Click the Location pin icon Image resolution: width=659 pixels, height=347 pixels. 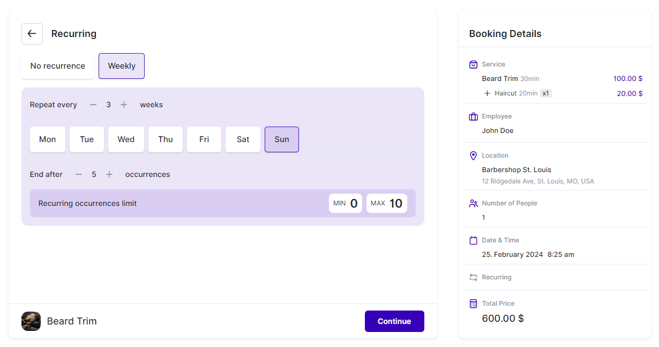pyautogui.click(x=473, y=156)
